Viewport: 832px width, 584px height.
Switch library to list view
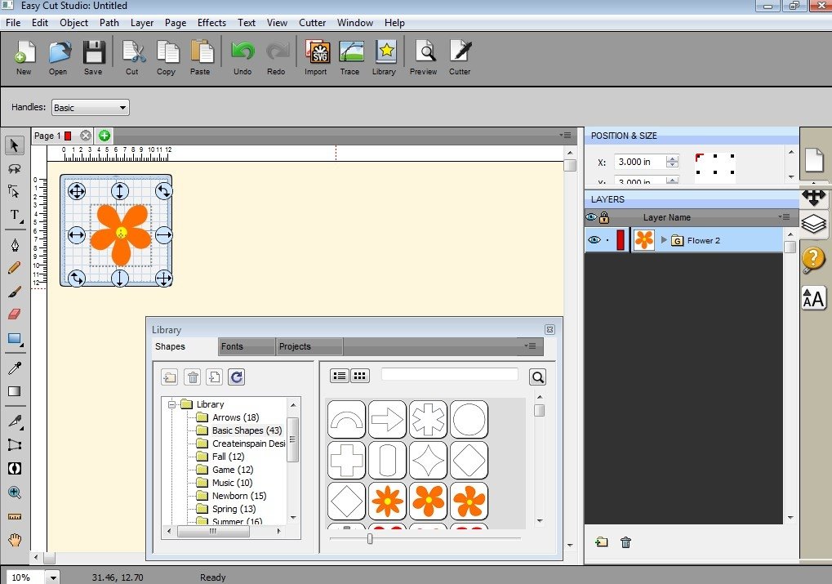[339, 376]
